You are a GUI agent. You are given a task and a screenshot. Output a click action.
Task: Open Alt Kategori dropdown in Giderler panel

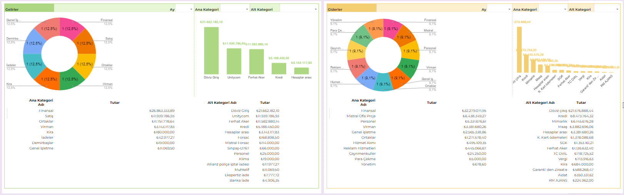[617, 9]
